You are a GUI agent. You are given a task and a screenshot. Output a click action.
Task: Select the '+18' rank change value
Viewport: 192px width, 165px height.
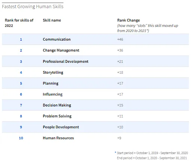click(120, 73)
